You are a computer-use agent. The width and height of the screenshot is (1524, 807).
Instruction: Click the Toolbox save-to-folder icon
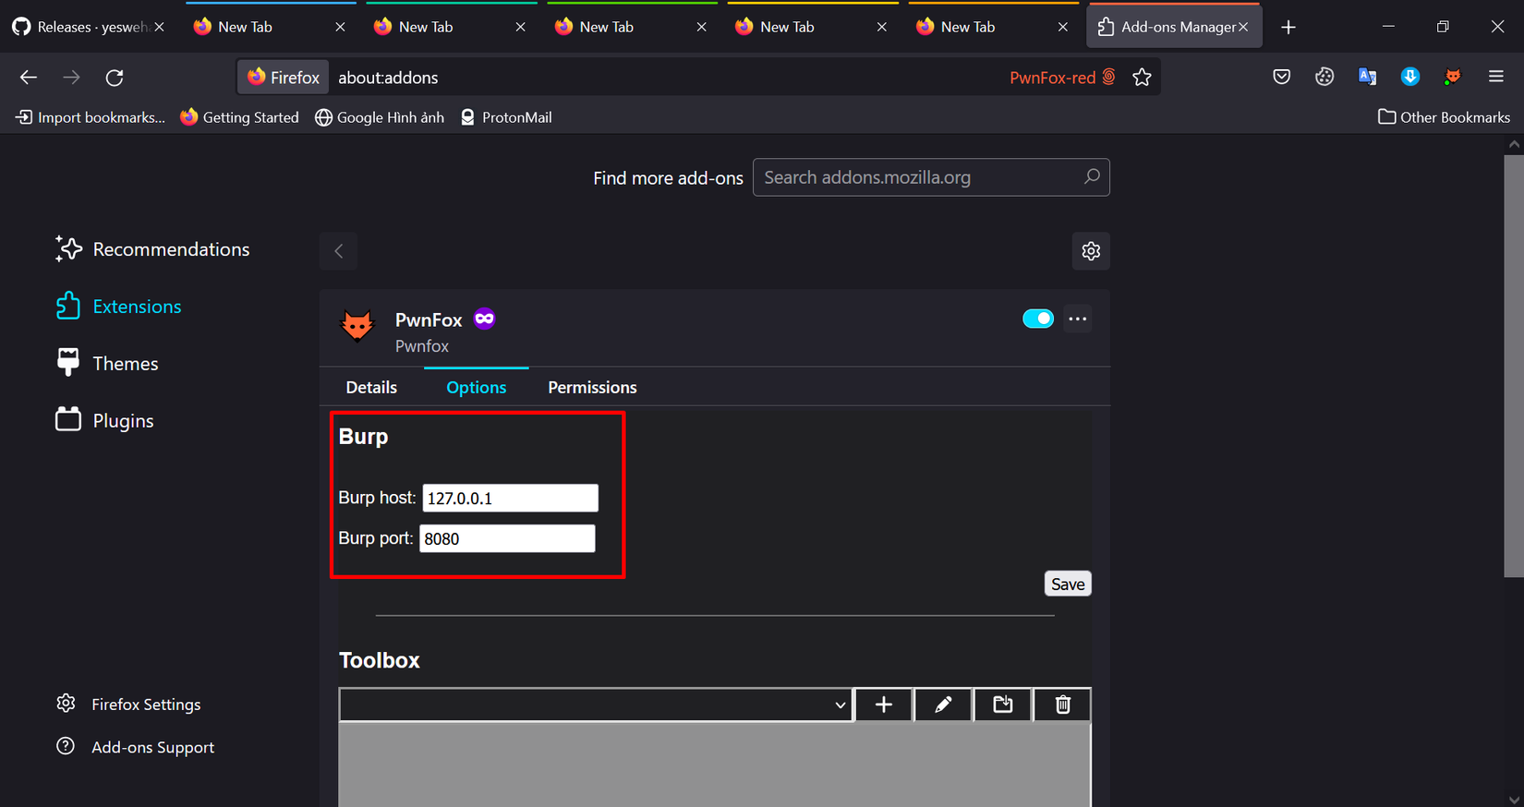(1002, 705)
